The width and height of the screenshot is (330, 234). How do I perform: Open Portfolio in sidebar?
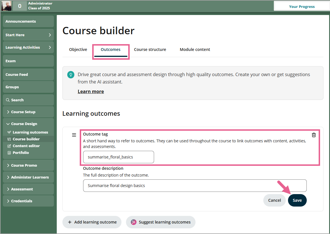tap(21, 153)
